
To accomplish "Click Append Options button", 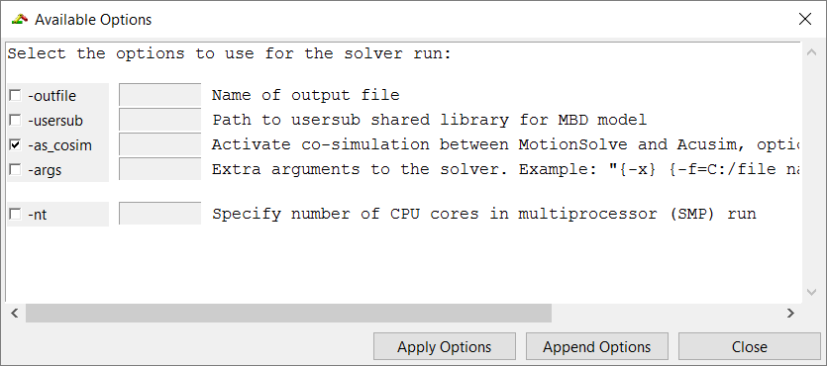I will [597, 347].
